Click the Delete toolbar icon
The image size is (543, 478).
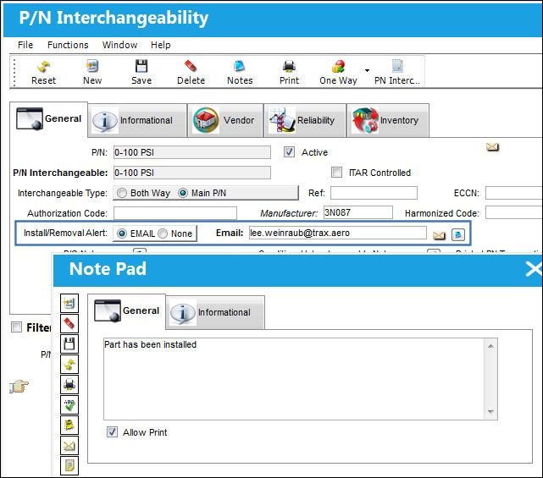pos(191,72)
